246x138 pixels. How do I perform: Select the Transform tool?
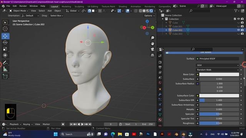pyautogui.click(x=5, y=55)
